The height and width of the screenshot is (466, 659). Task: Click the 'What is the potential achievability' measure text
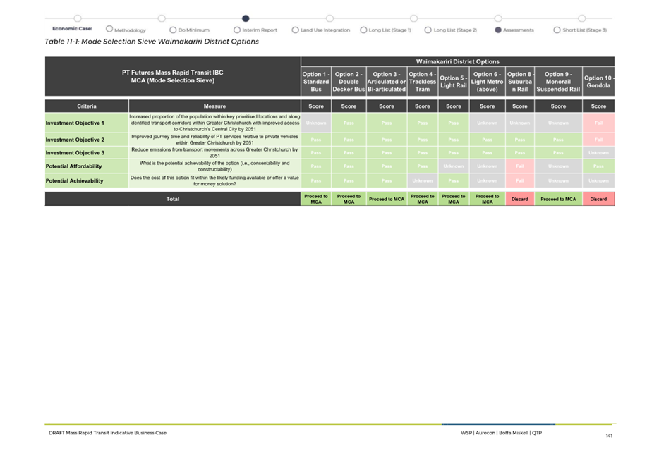[x=214, y=166]
